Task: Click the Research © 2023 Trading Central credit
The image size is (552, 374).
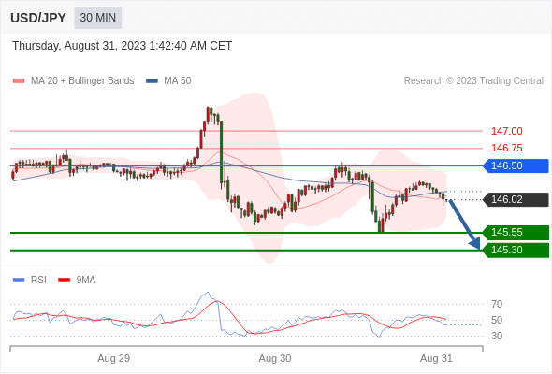Action: point(473,81)
